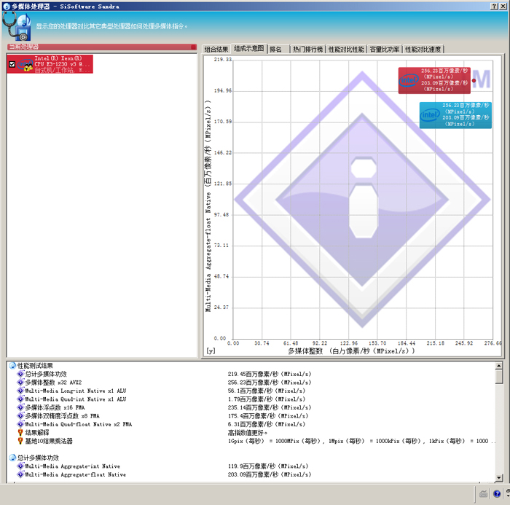Screen dimensions: 510x505
Task: Click the red data point on the chart
Action: 474,80
